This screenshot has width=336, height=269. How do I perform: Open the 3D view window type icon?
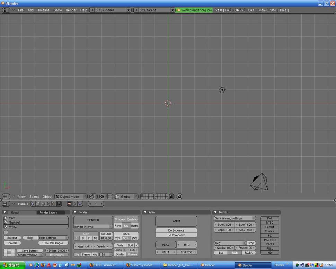click(6, 197)
